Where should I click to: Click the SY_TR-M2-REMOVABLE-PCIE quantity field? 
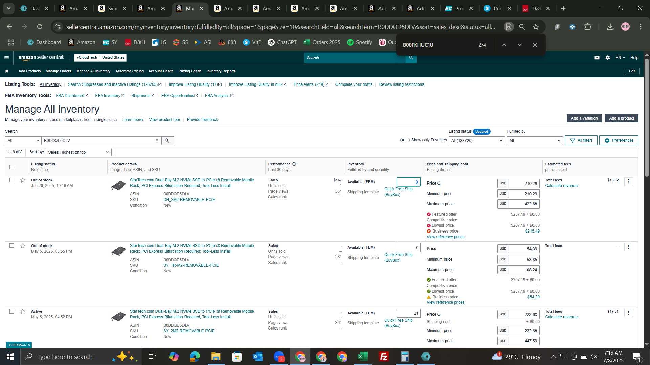(409, 247)
